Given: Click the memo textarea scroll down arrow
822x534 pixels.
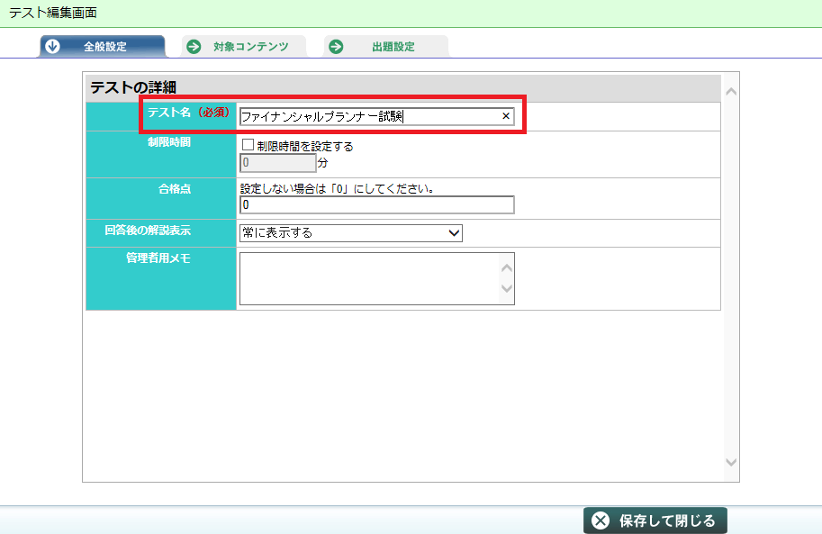Looking at the screenshot, I should pos(507,288).
